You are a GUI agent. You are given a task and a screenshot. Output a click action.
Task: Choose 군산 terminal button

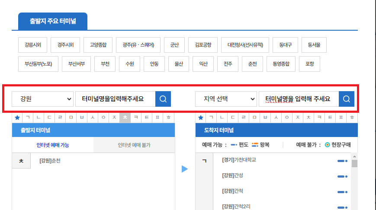(x=174, y=45)
